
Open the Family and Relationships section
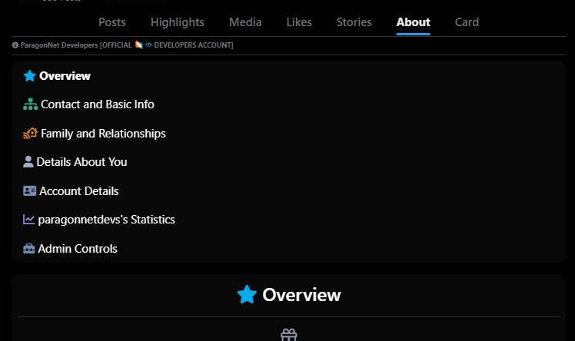click(103, 134)
